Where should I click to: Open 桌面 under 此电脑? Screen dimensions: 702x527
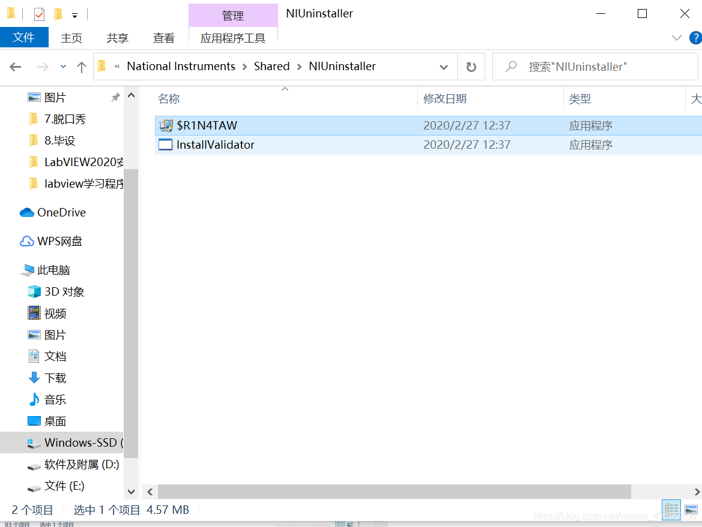(x=47, y=421)
